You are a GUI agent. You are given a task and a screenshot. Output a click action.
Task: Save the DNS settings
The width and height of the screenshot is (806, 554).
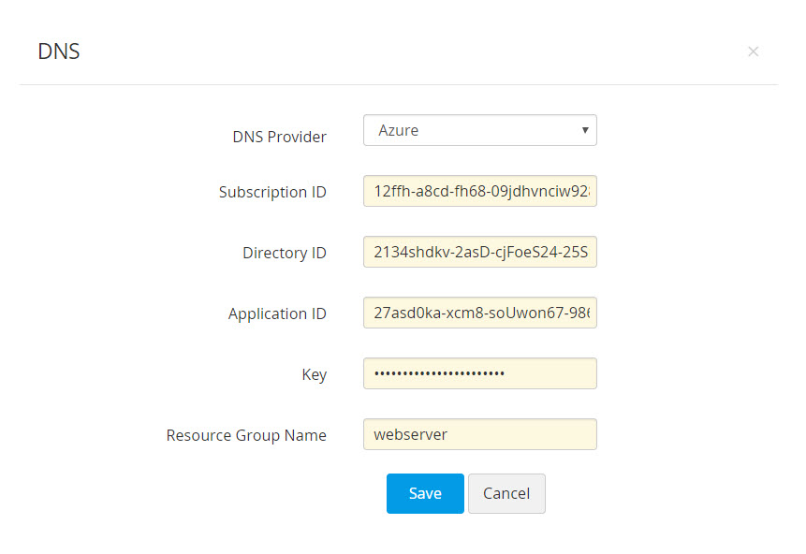tap(425, 493)
